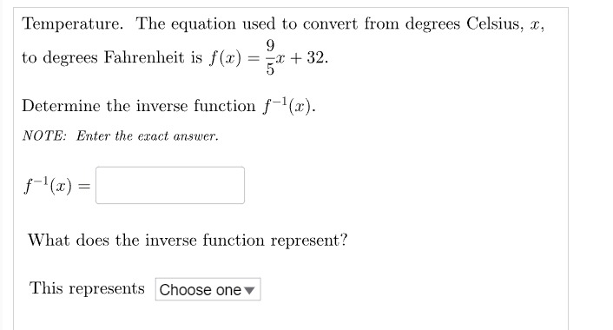Image resolution: width=613 pixels, height=330 pixels.
Task: Click "Determine the inverse function" sentence
Action: [139, 106]
